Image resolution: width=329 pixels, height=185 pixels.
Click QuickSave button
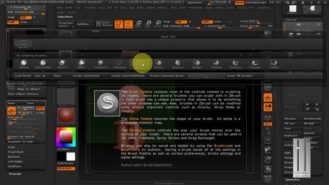(195, 3)
